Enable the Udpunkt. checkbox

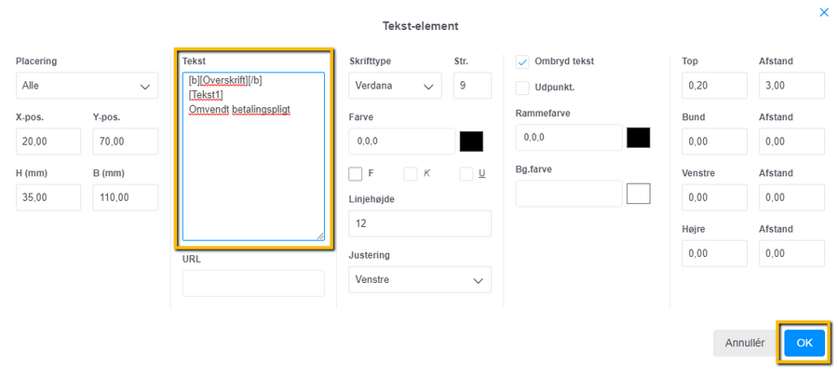click(x=522, y=88)
